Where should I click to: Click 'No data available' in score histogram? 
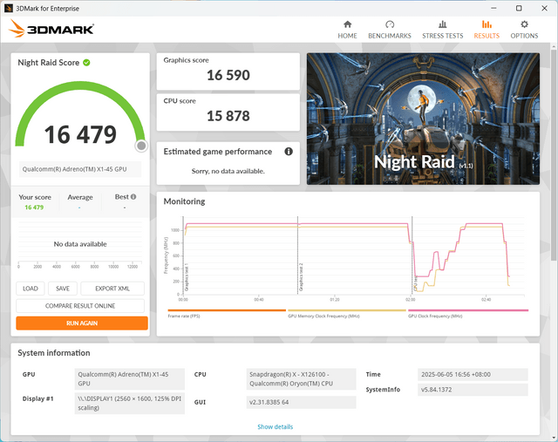pos(80,244)
